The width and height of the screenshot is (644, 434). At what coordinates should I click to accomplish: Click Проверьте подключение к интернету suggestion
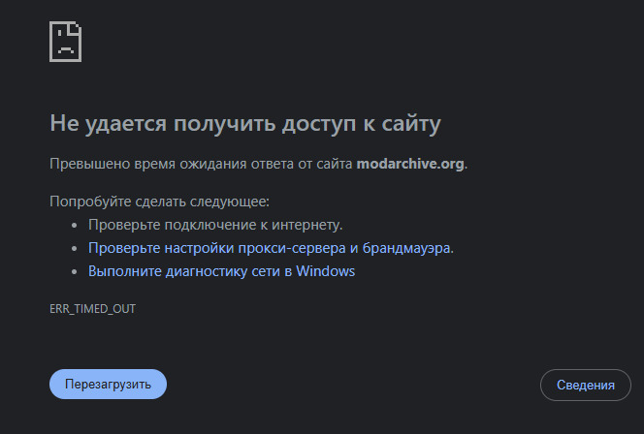pos(215,225)
